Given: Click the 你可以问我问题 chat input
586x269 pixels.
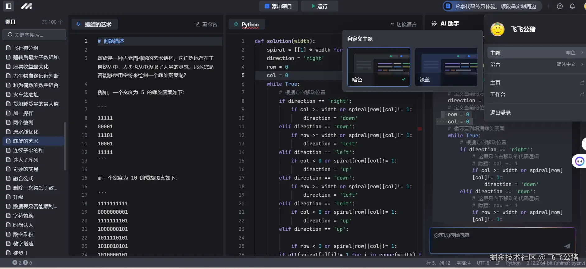Looking at the screenshot, I should click(x=502, y=241).
